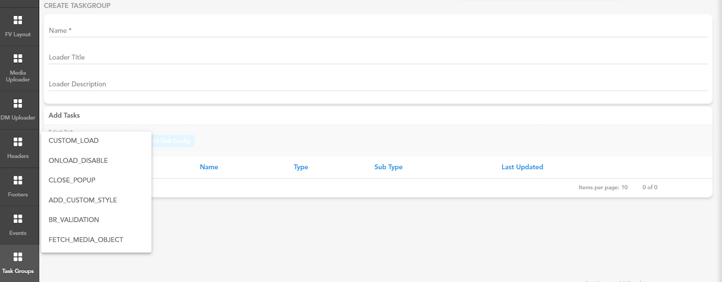The image size is (722, 282).
Task: Click the Add Tasks section heading
Action: (64, 115)
